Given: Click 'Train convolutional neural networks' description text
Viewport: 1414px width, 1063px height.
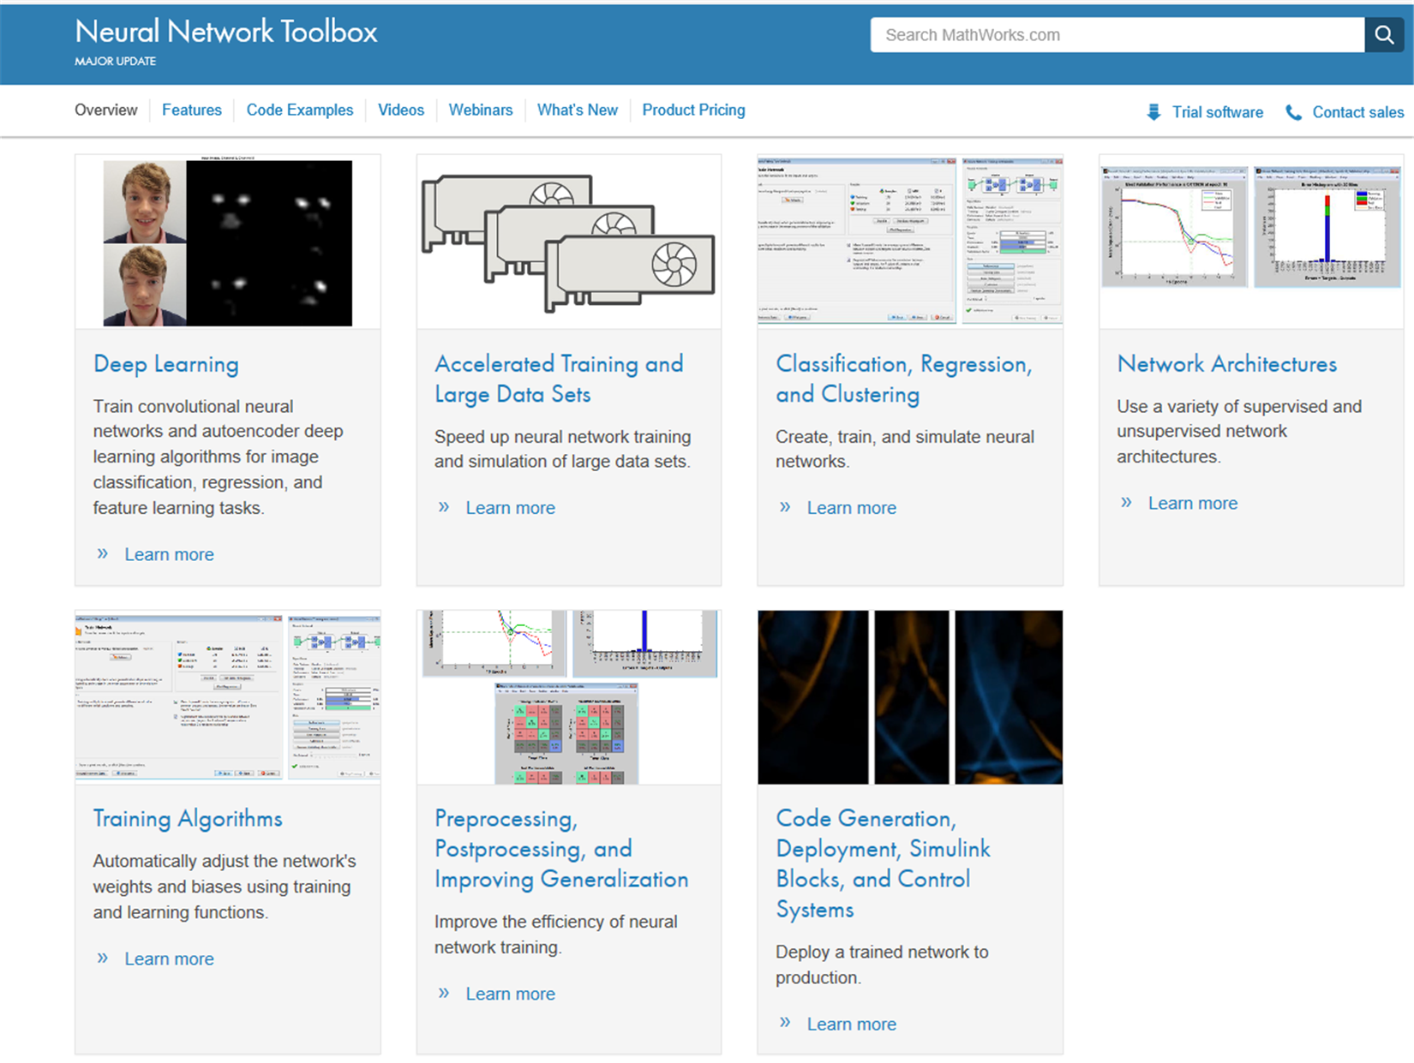Looking at the screenshot, I should pyautogui.click(x=219, y=457).
